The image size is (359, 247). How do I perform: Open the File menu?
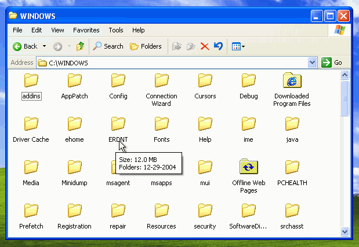(17, 30)
